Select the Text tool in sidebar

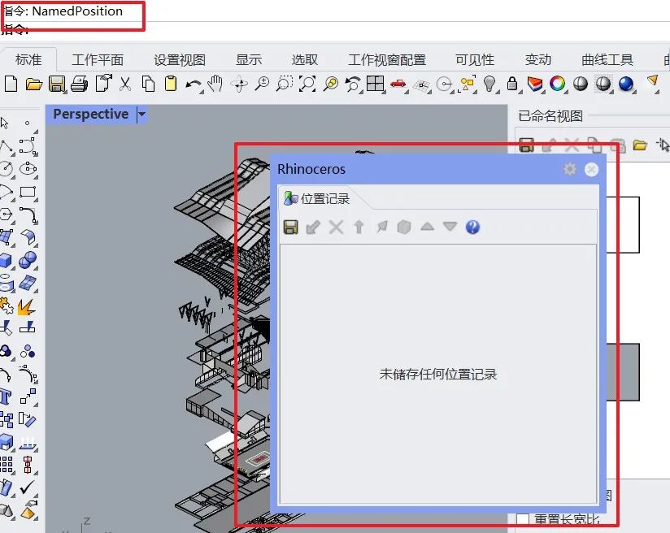[6, 396]
